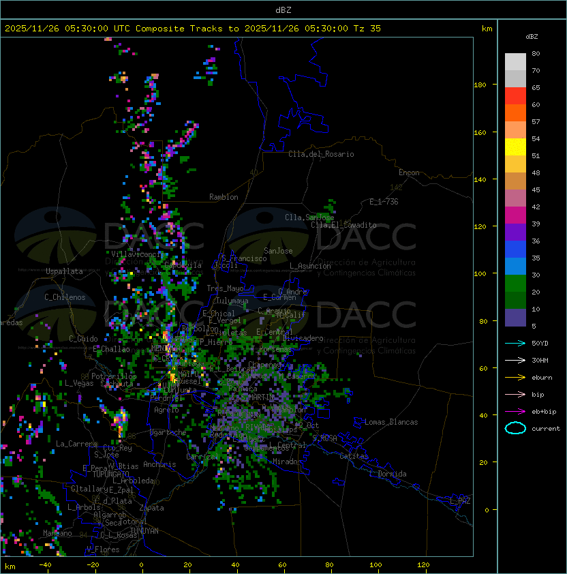Pick the light gray 70–80 dBZ swatch
567x574 pixels.
pos(515,62)
